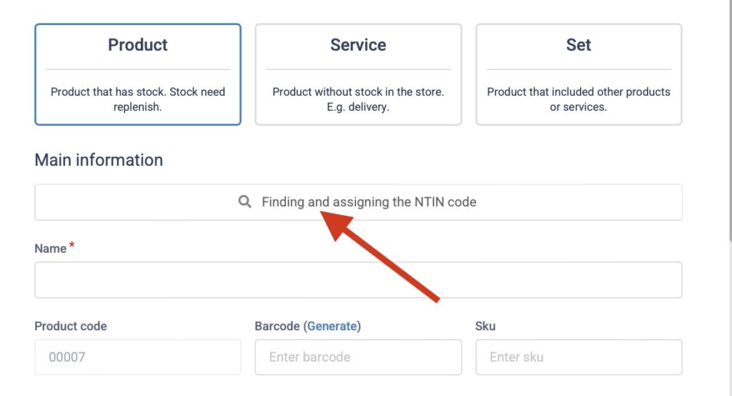Click the Enter barcode input field
The image size is (732, 396).
tap(358, 357)
